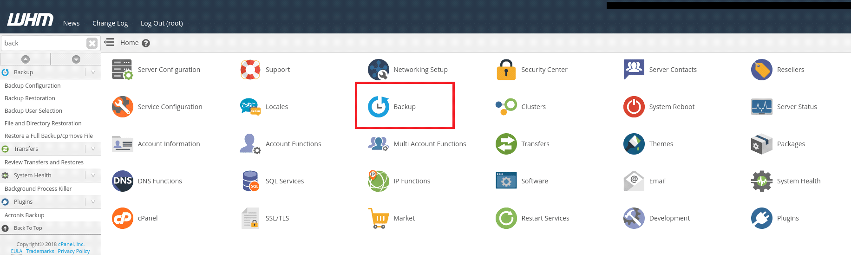The image size is (851, 279).
Task: Open the Service Configuration wrench icon
Action: coord(123,107)
